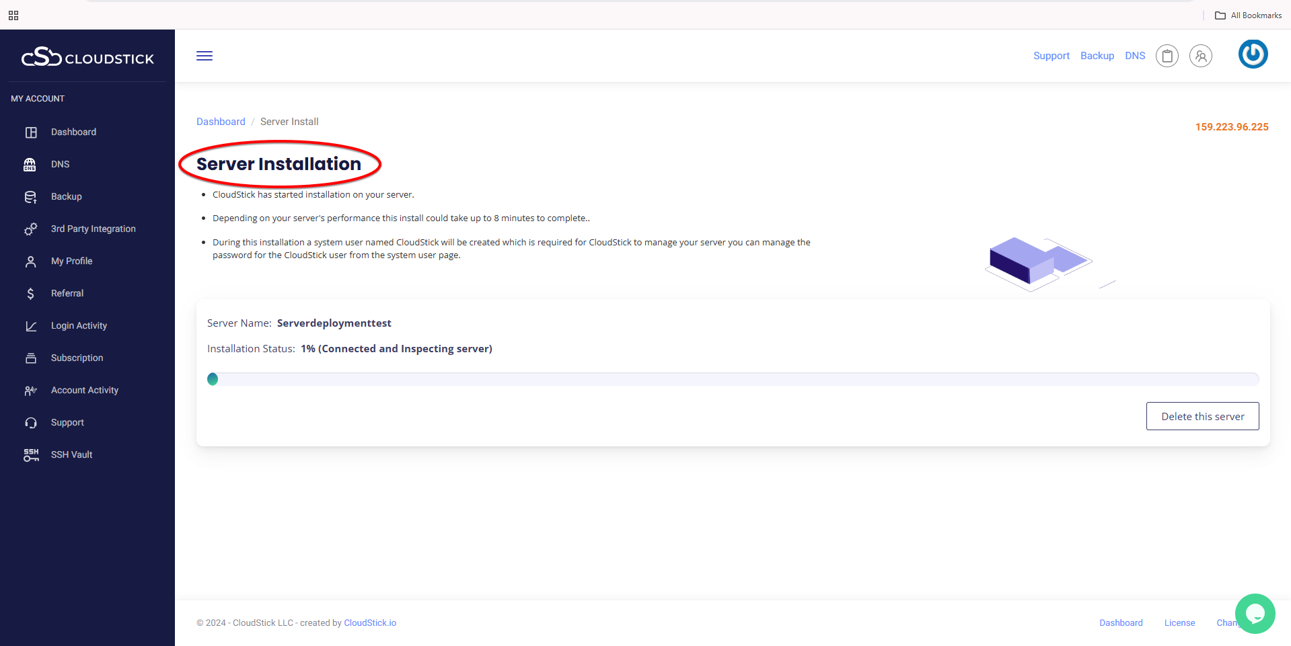Open 3rd Party Integration page
Image resolution: width=1291 pixels, height=646 pixels.
tap(93, 229)
